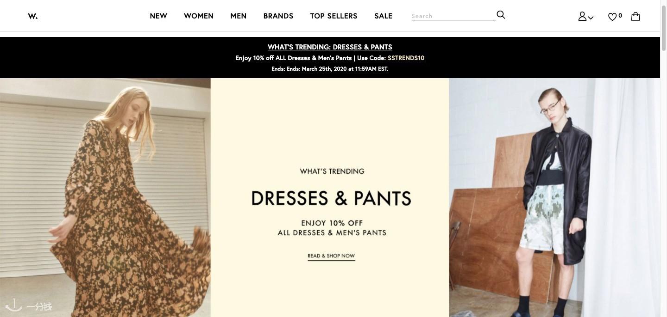Open the user account icon
Screen dimensions: 667x317
pyautogui.click(x=582, y=16)
